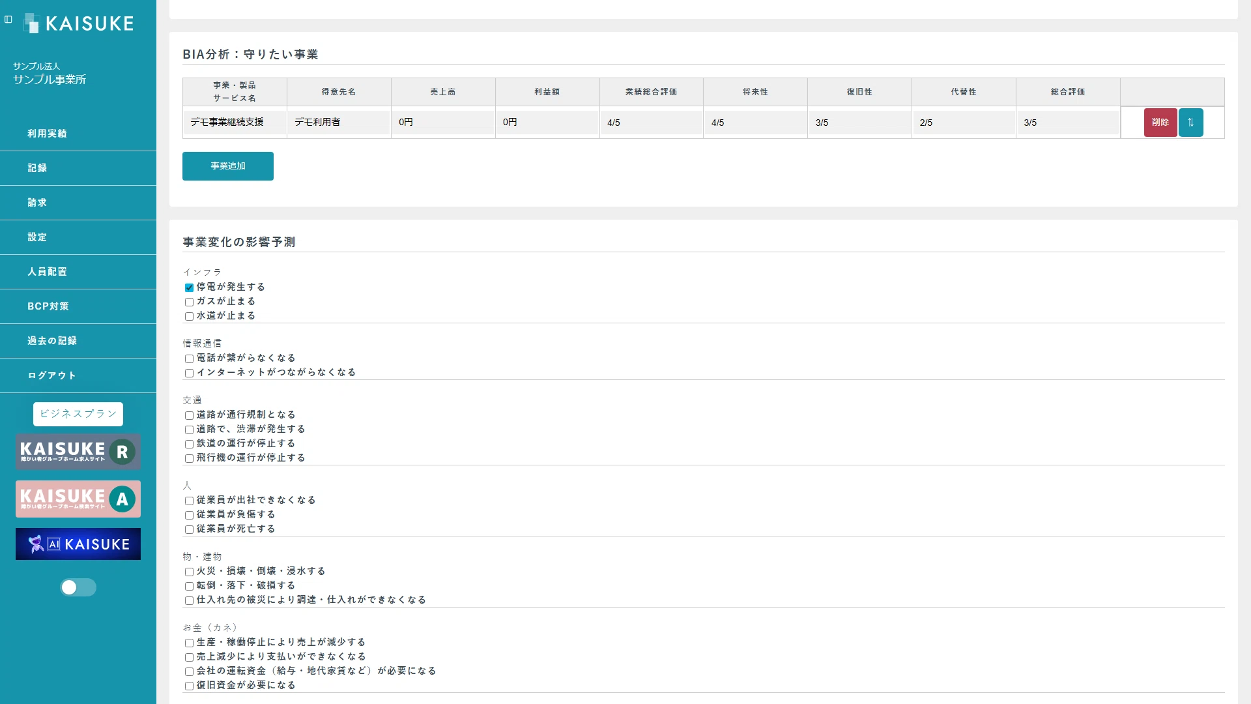Check 従業員が負傷する checkbox
Screen dimensions: 1251x704
tap(189, 515)
